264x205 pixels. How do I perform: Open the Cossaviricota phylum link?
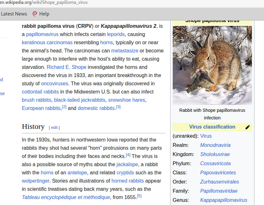tap(215, 164)
